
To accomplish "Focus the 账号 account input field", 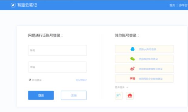I will tap(57, 50).
